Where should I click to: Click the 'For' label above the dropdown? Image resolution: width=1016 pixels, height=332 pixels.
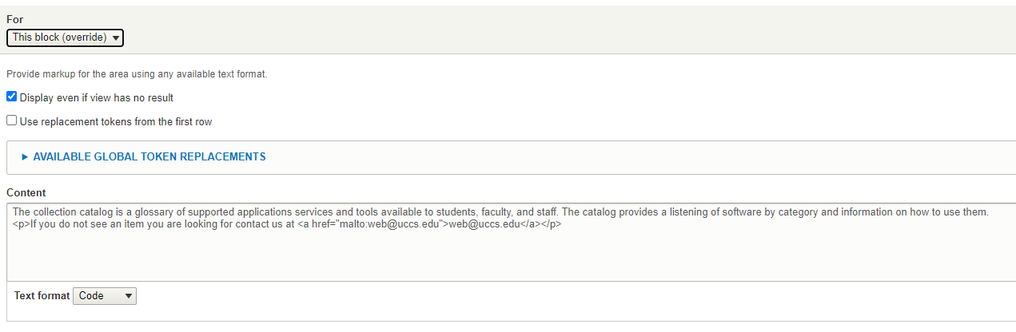point(14,19)
